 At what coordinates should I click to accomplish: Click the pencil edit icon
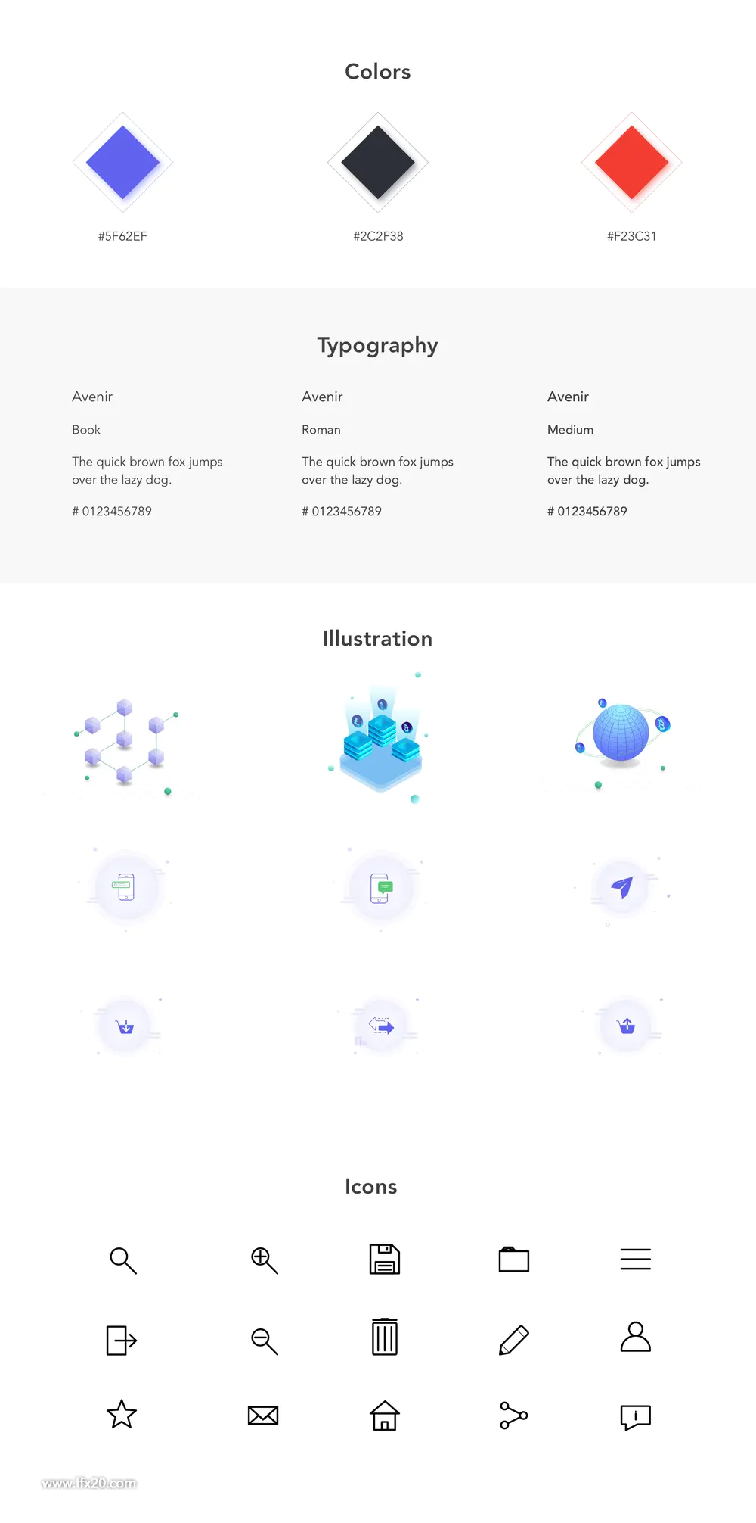click(514, 1340)
